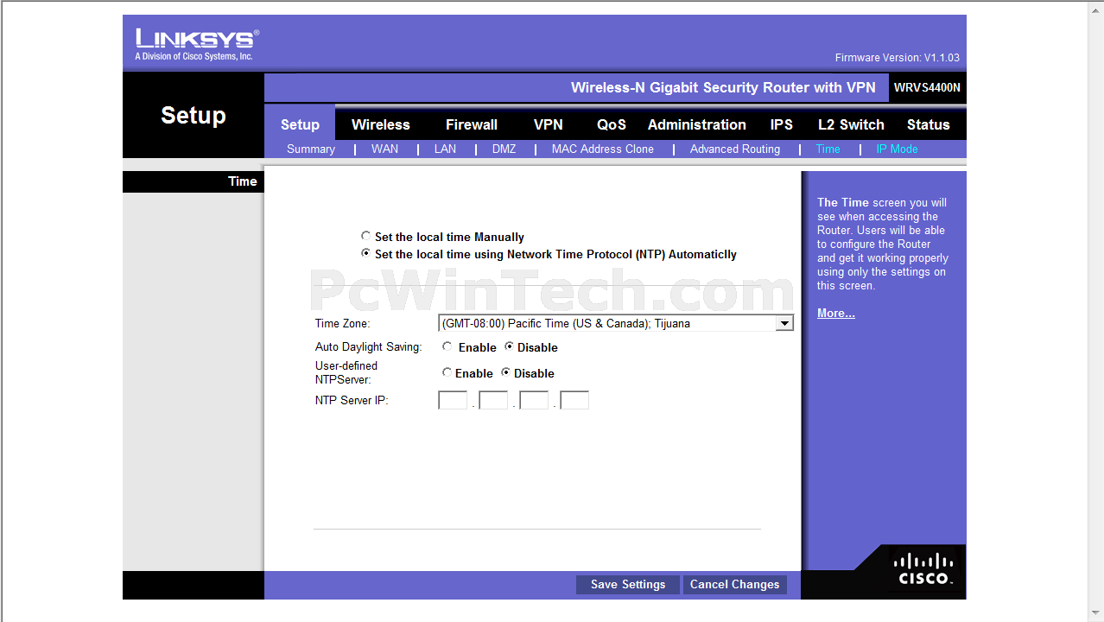Select Set the local time Manually
Viewport: 1104px width, 622px height.
tap(366, 236)
